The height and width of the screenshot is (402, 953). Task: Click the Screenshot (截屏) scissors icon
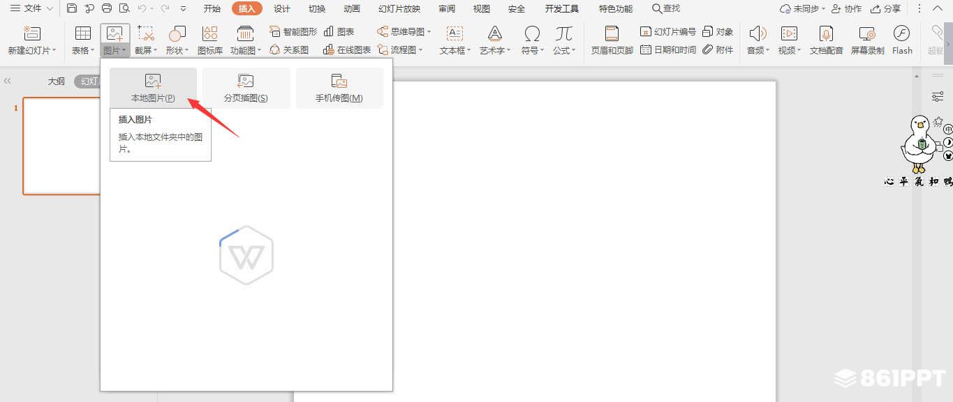[x=146, y=33]
